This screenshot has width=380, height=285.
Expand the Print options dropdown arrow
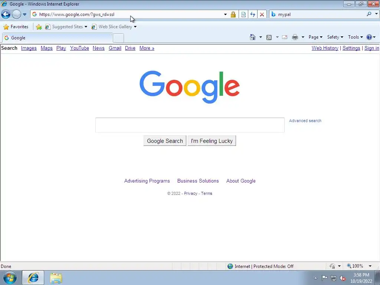click(x=303, y=37)
